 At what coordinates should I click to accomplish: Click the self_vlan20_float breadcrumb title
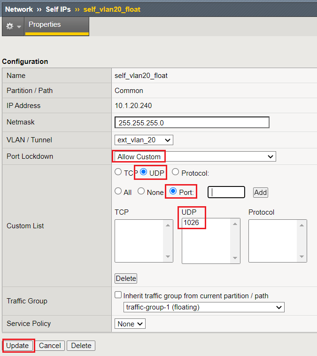112,9
